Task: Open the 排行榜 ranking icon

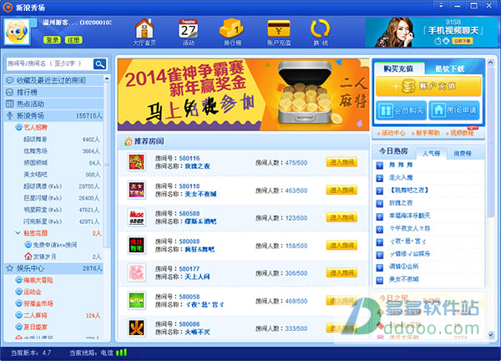Action: tap(232, 32)
